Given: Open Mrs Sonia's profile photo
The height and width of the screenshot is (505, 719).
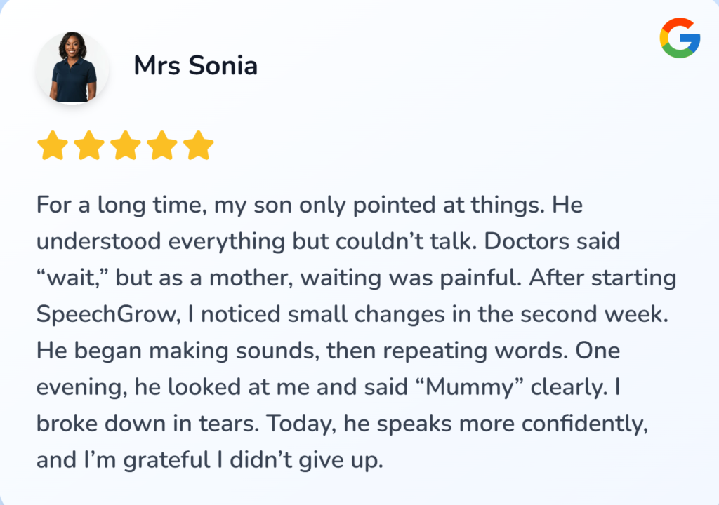Looking at the screenshot, I should (x=72, y=67).
